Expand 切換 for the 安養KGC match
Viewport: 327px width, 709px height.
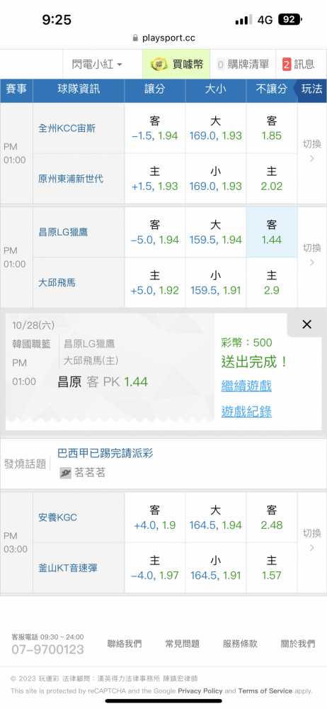[x=311, y=540]
